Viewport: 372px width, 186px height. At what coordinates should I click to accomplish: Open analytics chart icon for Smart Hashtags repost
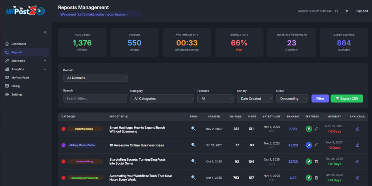[x=357, y=129]
